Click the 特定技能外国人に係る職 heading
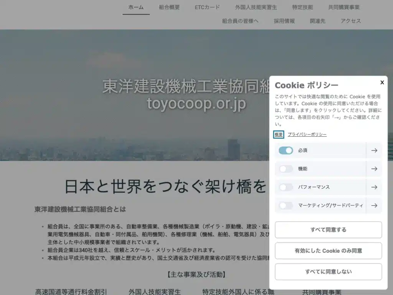393x295 pixels. tap(238, 292)
